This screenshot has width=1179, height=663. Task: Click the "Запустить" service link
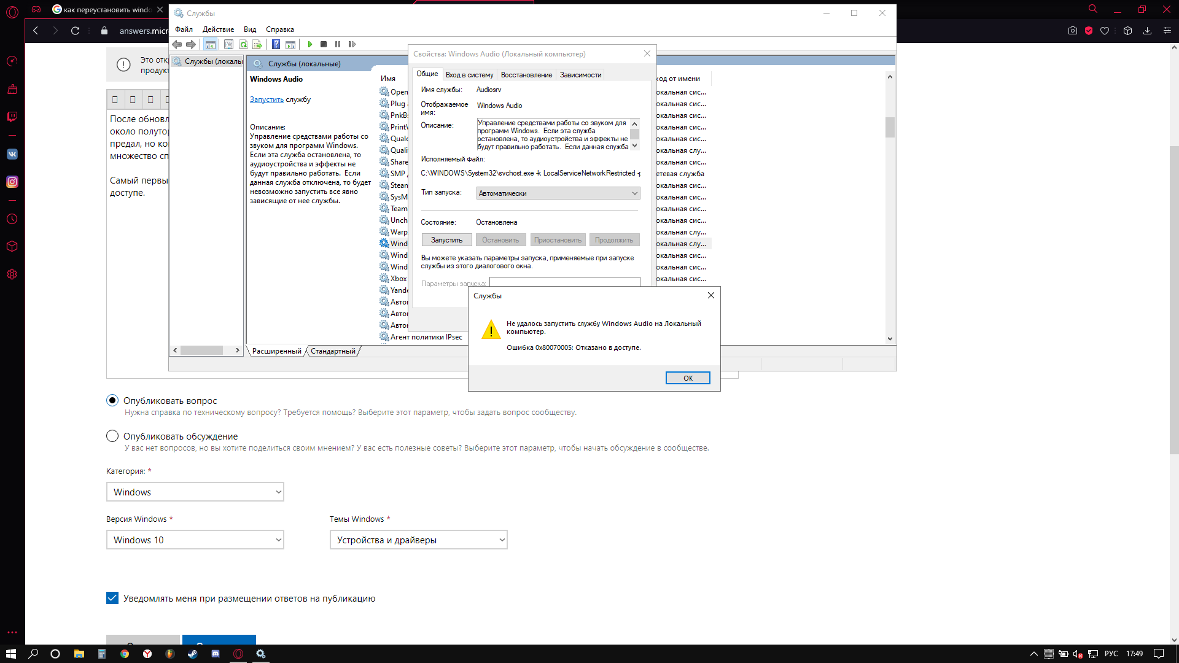pyautogui.click(x=267, y=99)
